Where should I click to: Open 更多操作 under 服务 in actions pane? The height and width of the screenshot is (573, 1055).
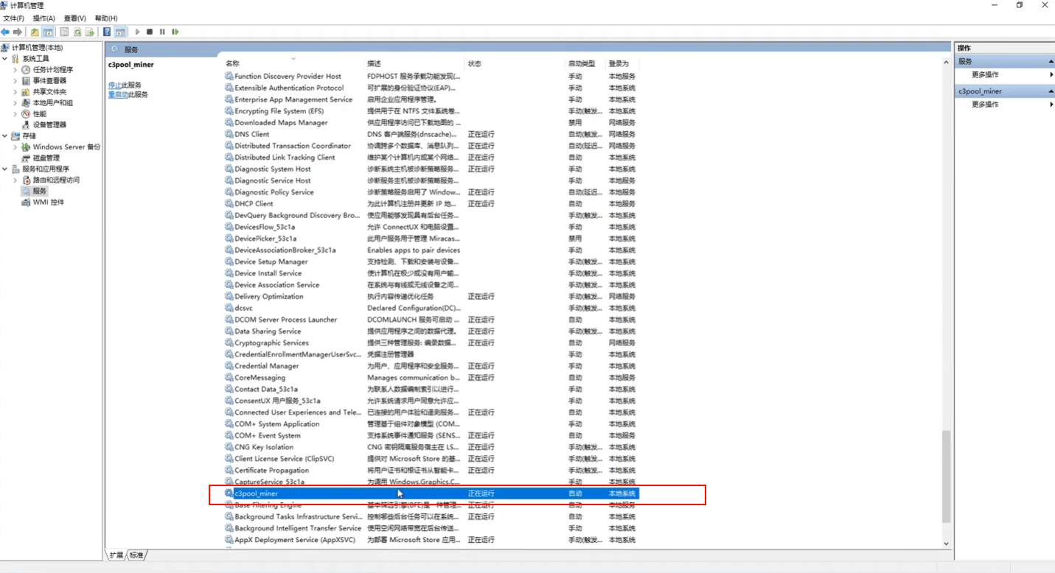[985, 74]
